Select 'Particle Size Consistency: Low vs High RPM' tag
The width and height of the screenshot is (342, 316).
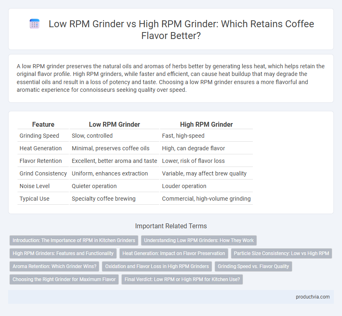282,253
